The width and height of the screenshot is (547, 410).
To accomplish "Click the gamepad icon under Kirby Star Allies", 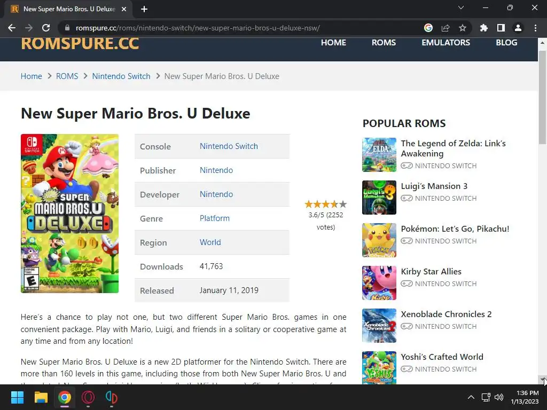I will click(x=407, y=284).
